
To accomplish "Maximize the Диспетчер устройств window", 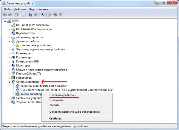I will (x=164, y=2).
